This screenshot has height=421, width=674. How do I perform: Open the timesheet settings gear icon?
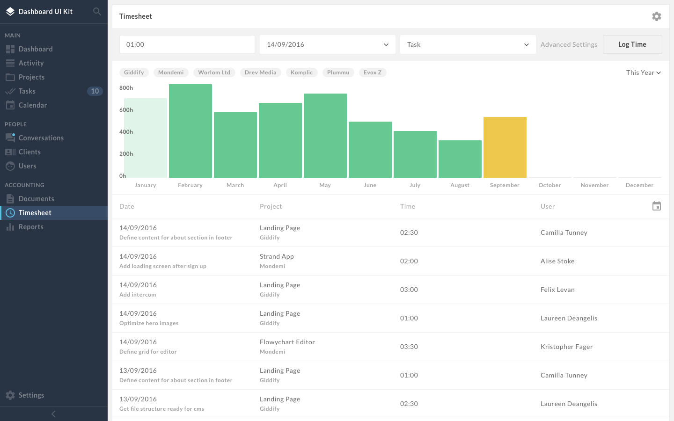click(x=657, y=16)
